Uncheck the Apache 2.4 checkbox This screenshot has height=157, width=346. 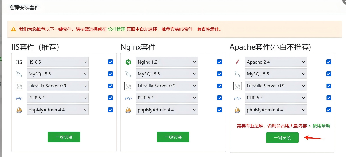329,62
